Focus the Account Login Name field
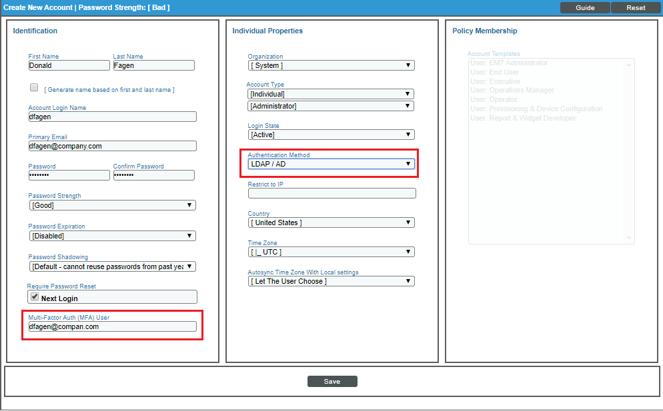This screenshot has width=663, height=411. tap(112, 117)
